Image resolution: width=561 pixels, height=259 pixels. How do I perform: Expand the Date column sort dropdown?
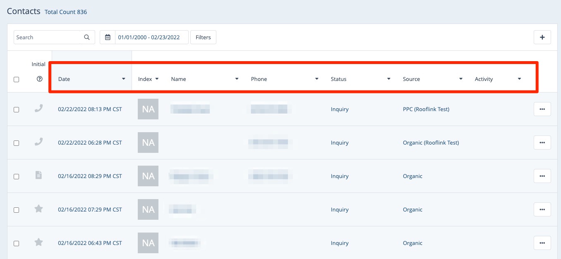click(x=123, y=79)
